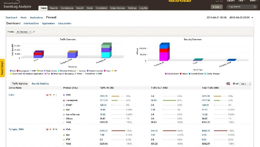Screen dimensions: 260x147
Task: Click the Need Help? side button
Action: click(x=2, y=67)
